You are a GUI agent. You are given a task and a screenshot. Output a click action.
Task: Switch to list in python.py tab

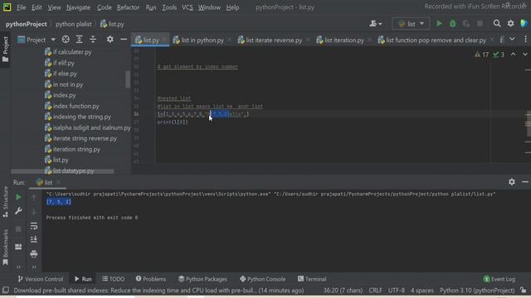click(202, 41)
